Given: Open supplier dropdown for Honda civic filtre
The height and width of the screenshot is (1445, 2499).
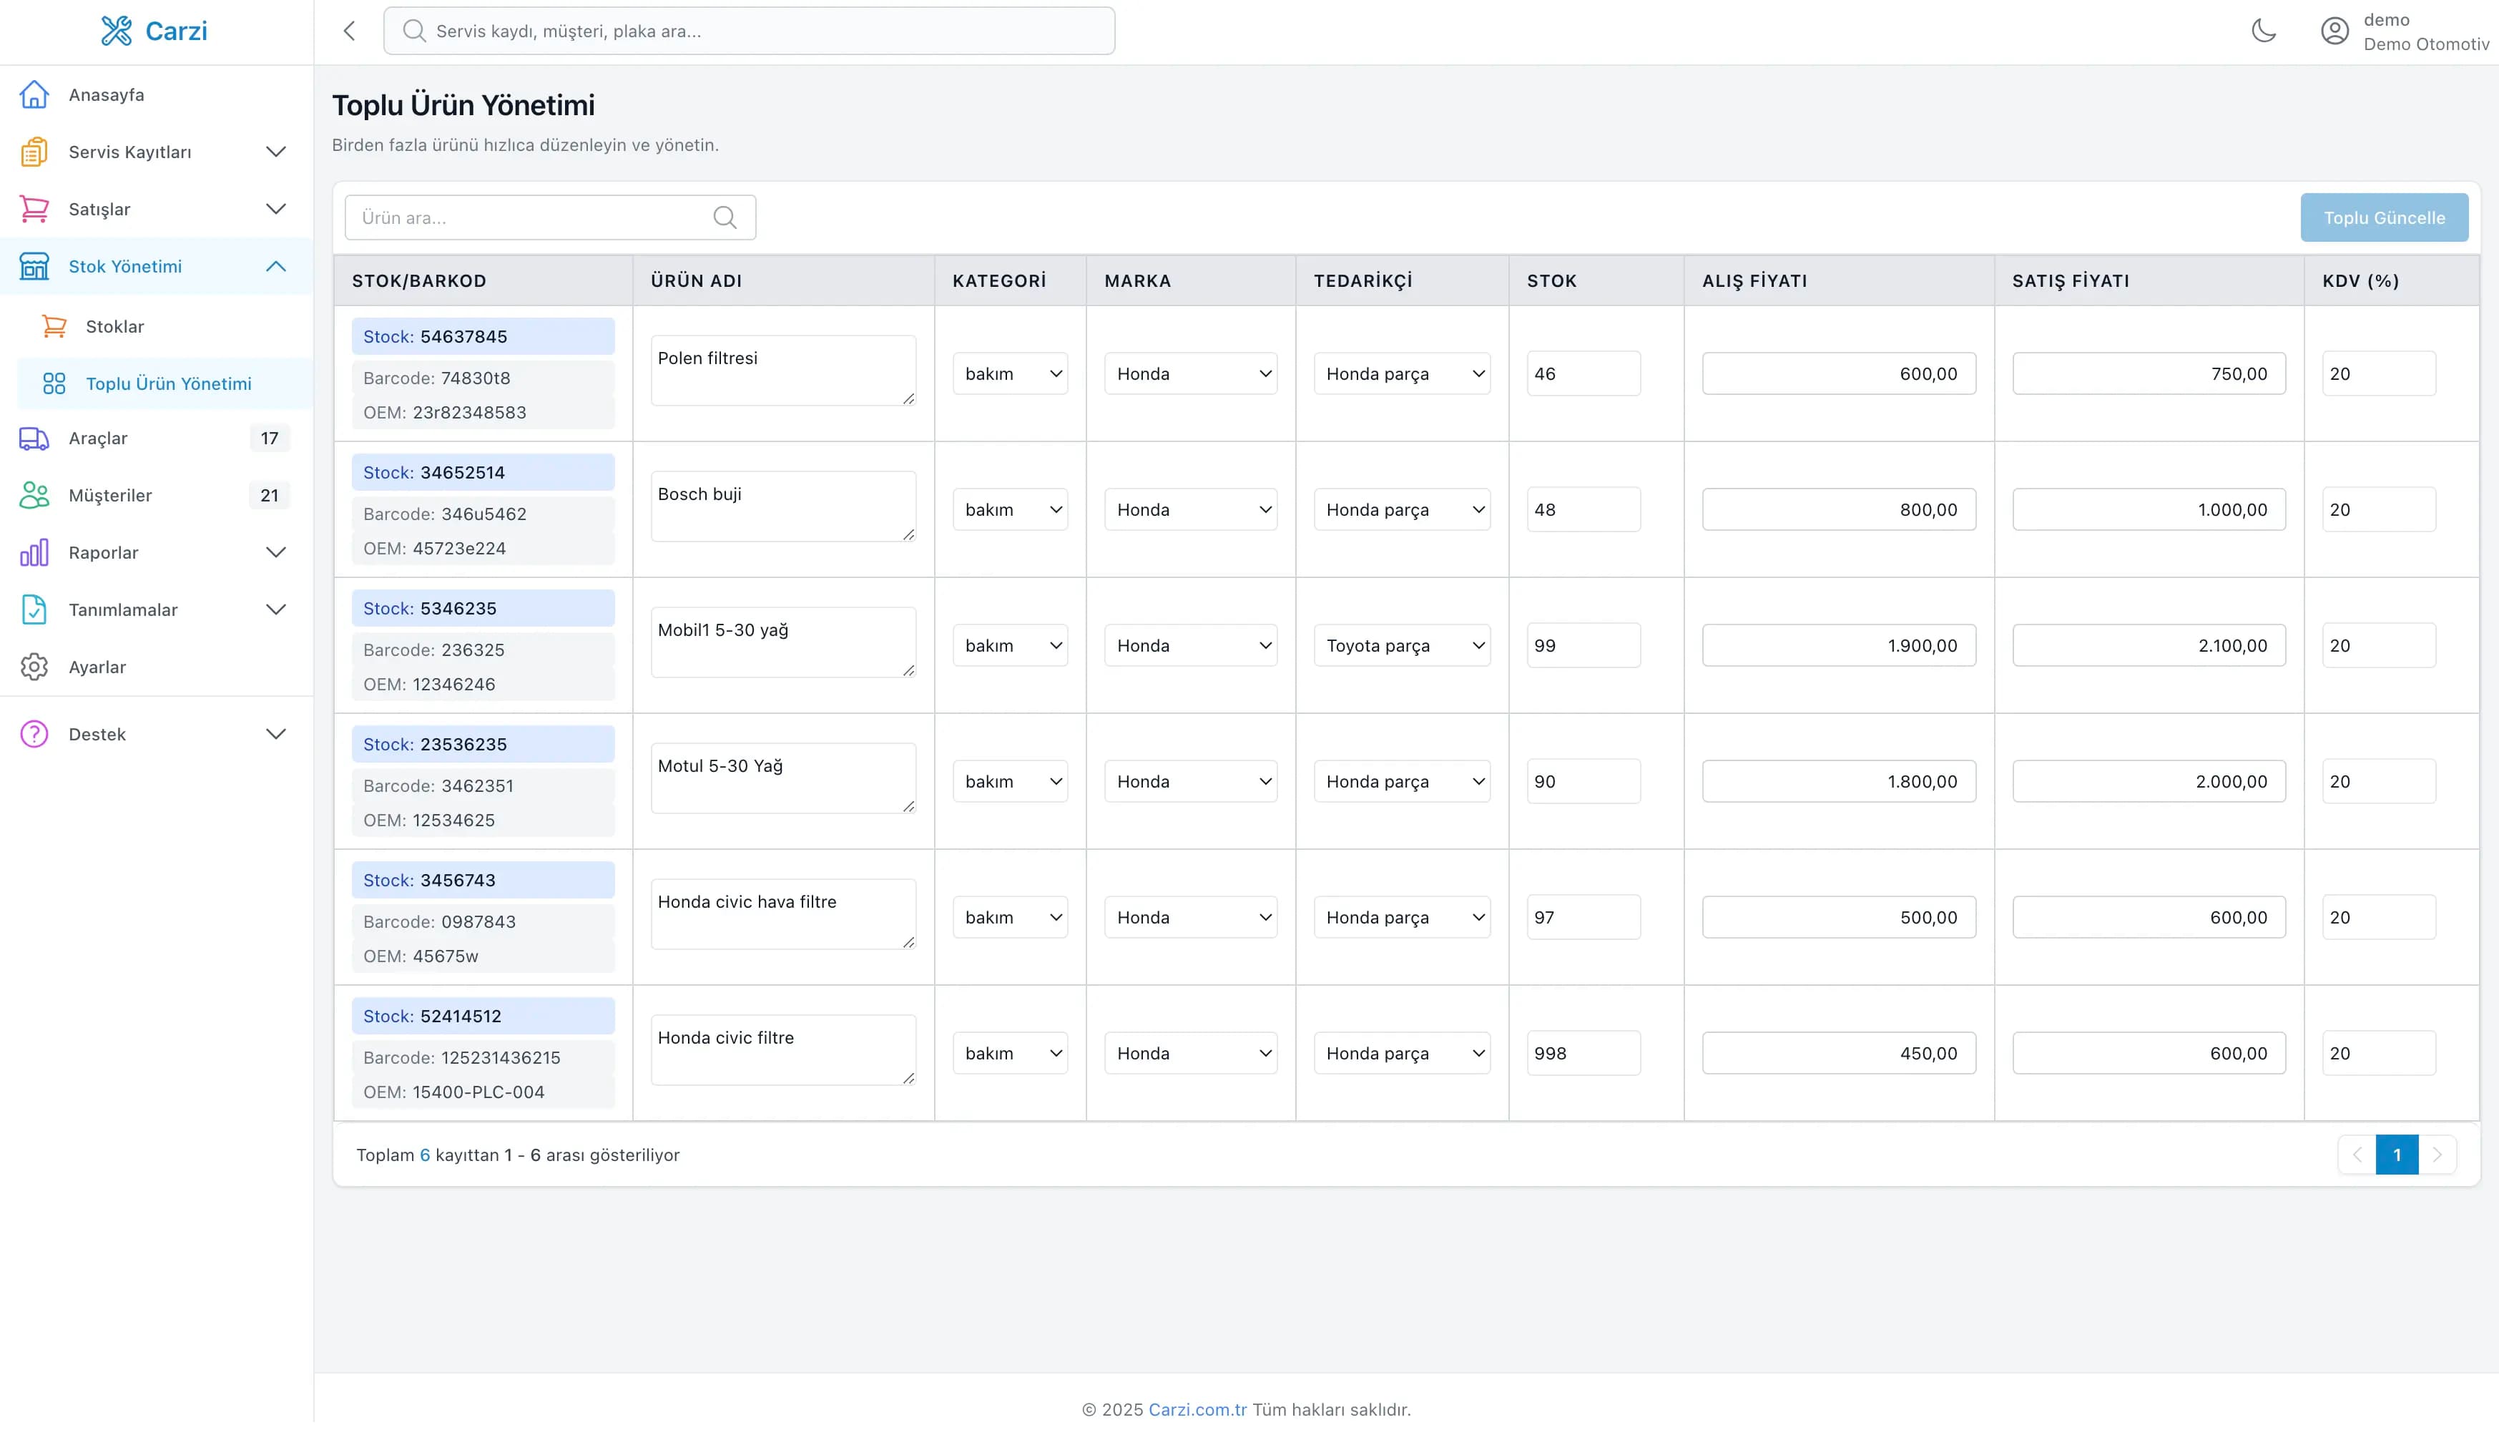Looking at the screenshot, I should tap(1403, 1053).
